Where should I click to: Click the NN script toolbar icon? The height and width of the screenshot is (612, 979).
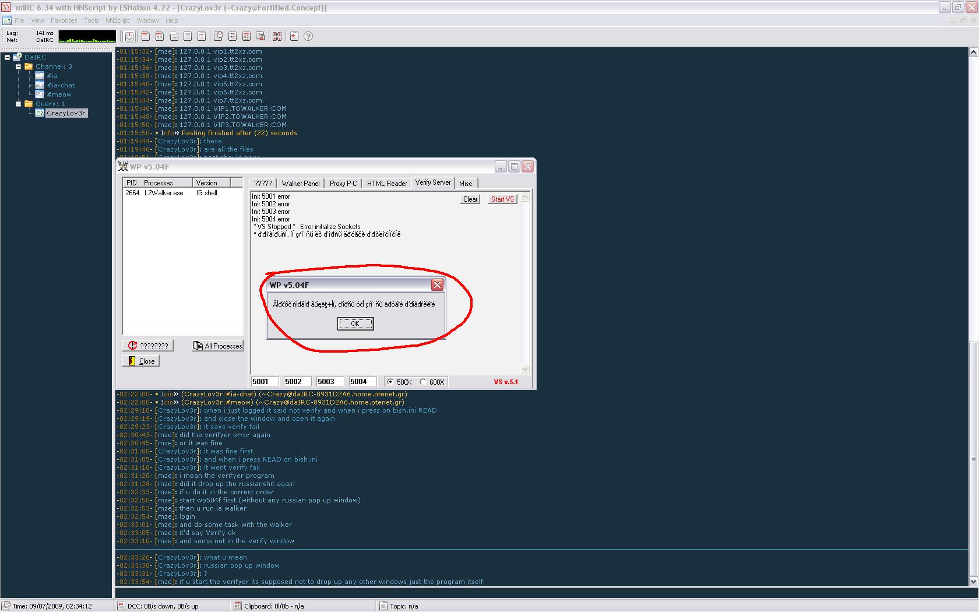pos(159,36)
